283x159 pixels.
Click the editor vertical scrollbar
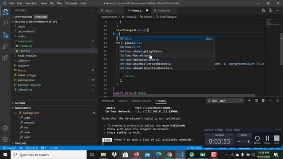[282, 49]
